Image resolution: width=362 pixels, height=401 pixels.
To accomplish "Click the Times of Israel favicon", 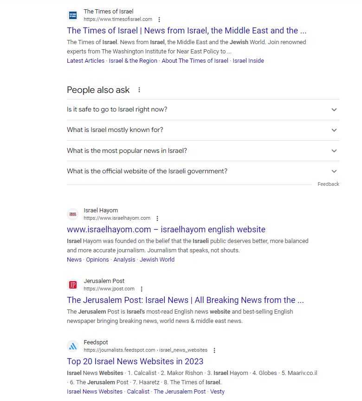I will [74, 15].
